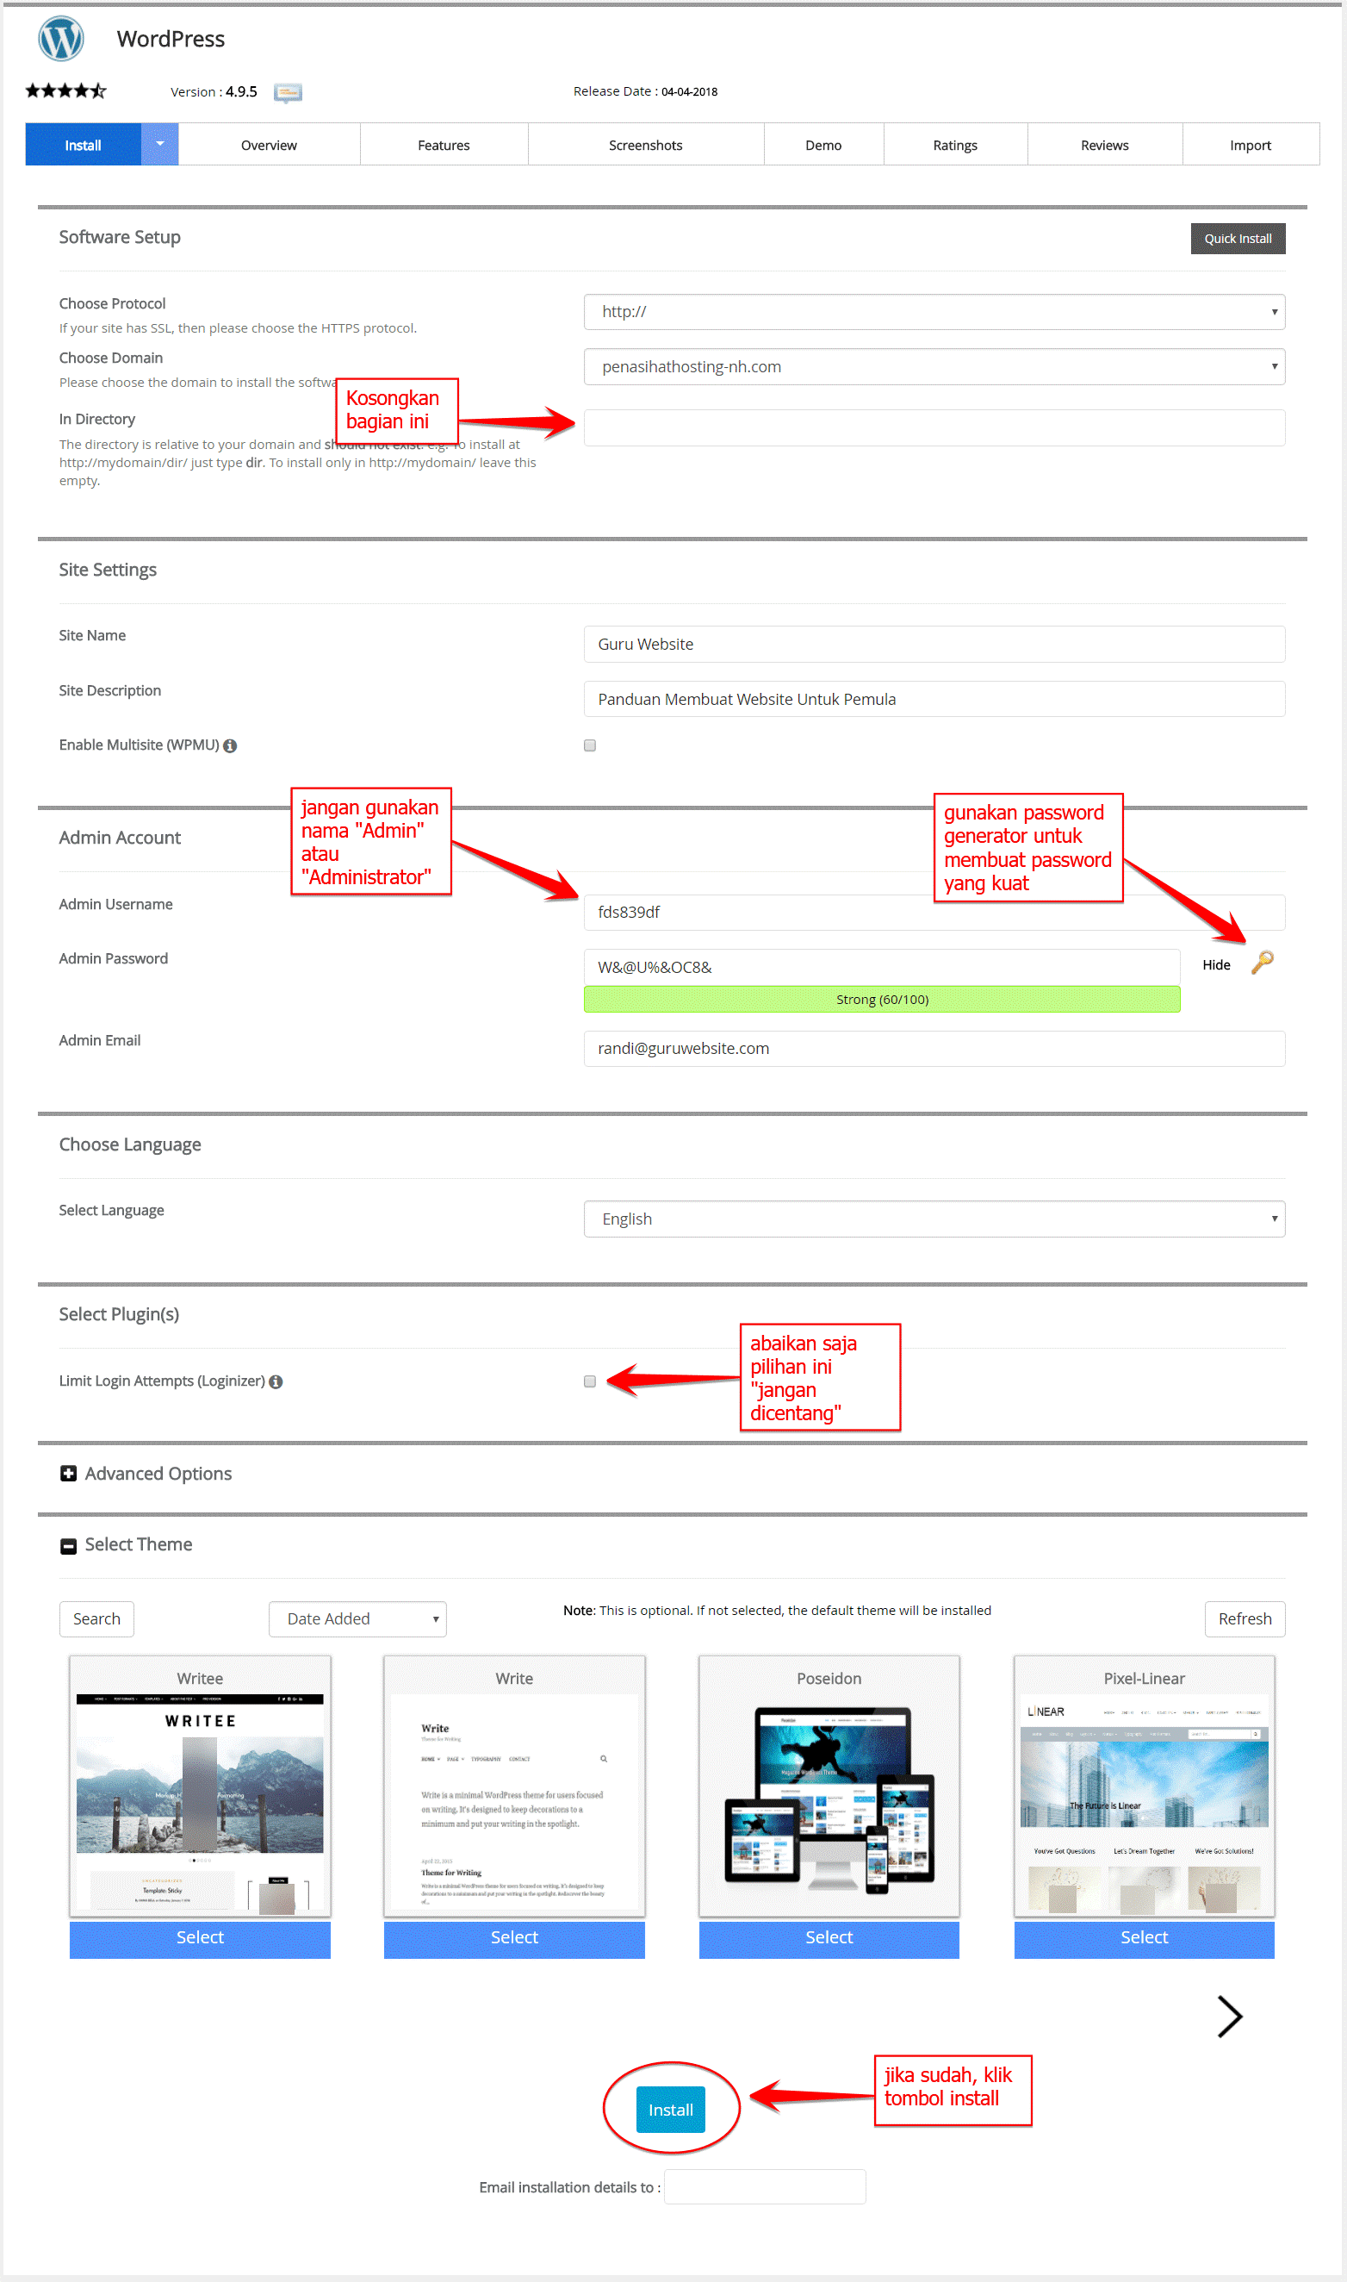This screenshot has height=2282, width=1347.
Task: Switch to the Features tab
Action: [444, 145]
